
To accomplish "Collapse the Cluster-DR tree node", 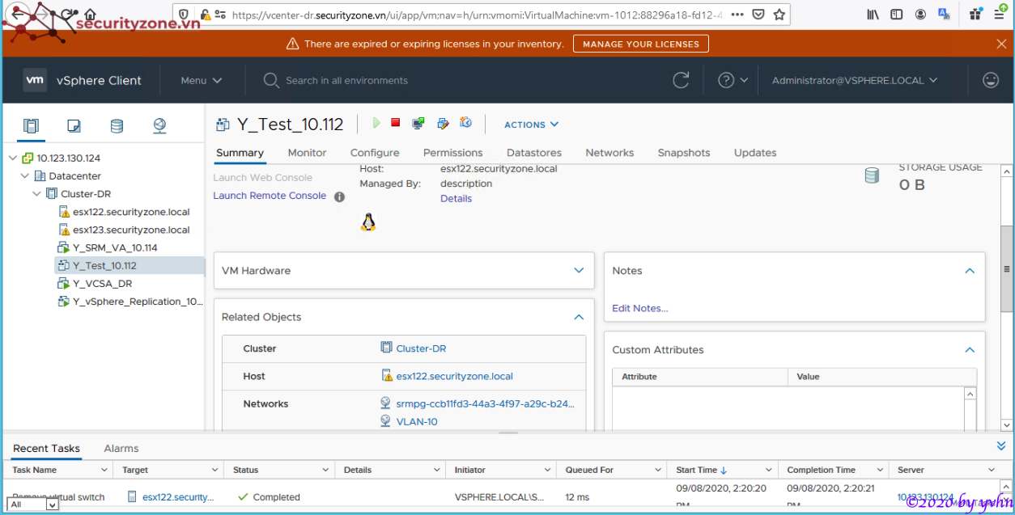I will pyautogui.click(x=37, y=194).
